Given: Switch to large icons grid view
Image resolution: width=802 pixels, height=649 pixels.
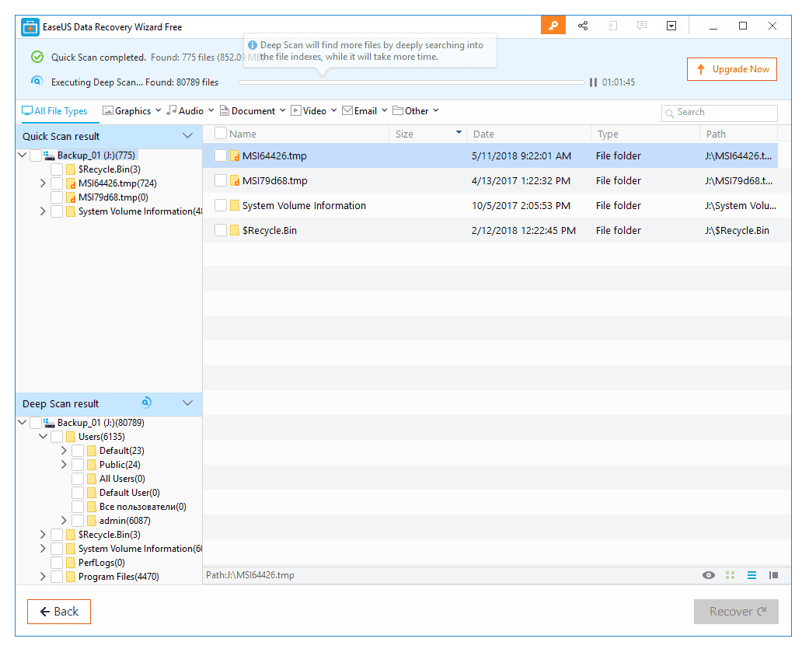Looking at the screenshot, I should (730, 575).
